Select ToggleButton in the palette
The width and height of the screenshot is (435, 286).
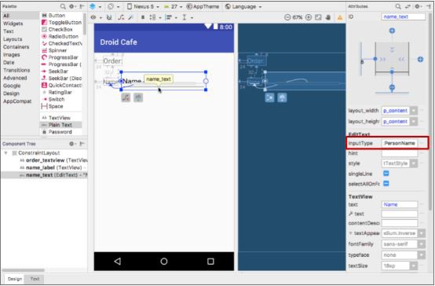click(61, 22)
